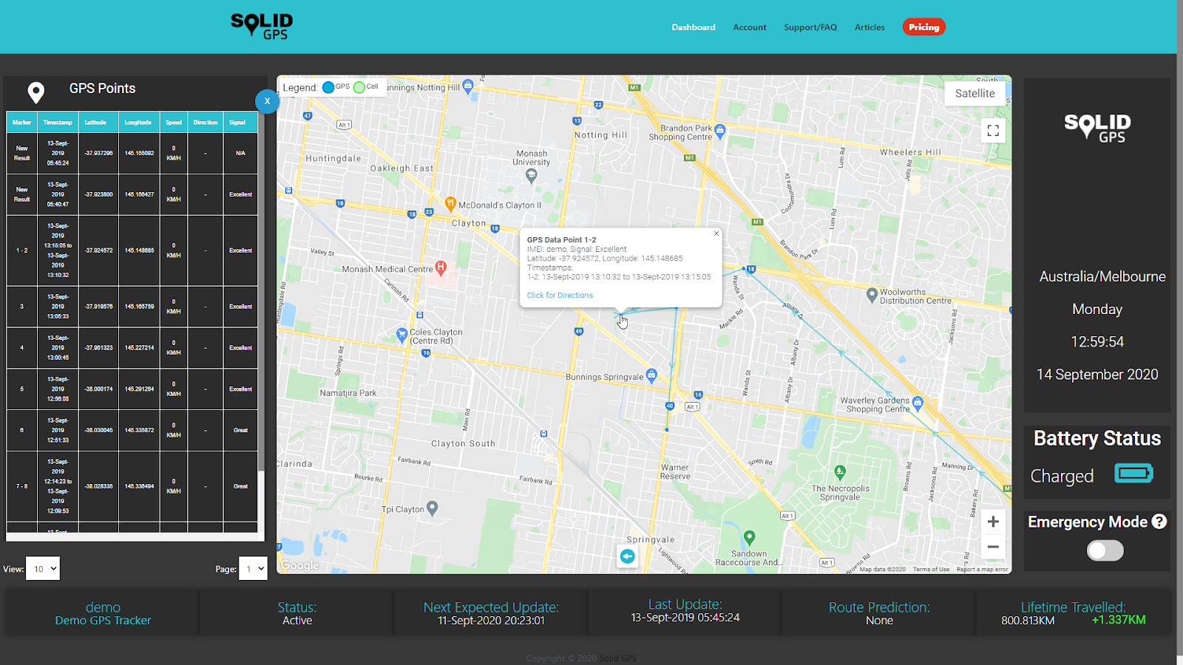Enter fullscreen map view
Screen dimensions: 1183x665
(x=993, y=131)
